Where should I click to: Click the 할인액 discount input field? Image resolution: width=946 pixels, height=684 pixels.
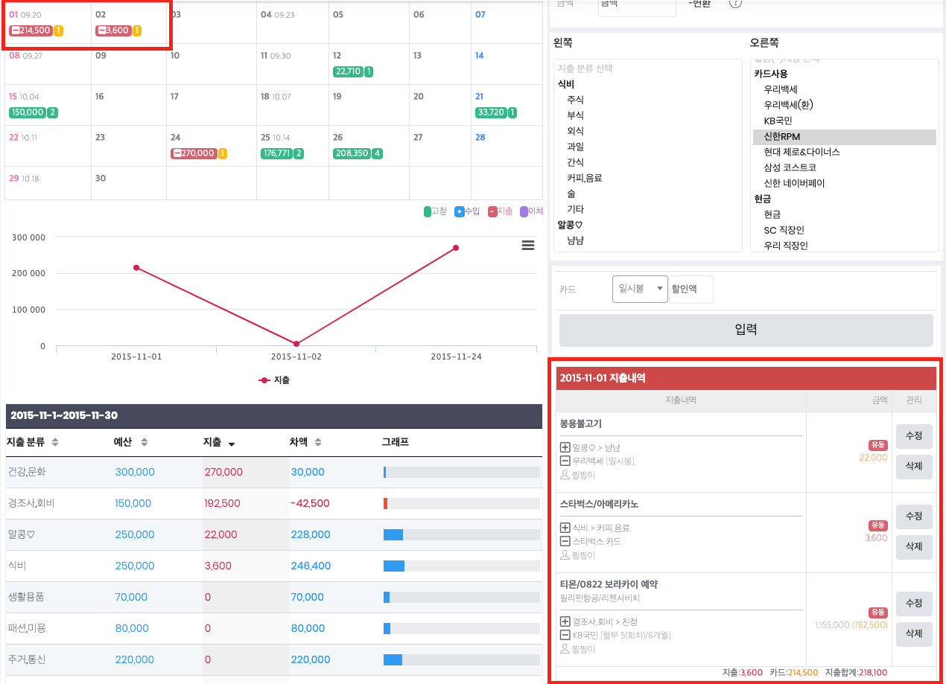pos(691,289)
